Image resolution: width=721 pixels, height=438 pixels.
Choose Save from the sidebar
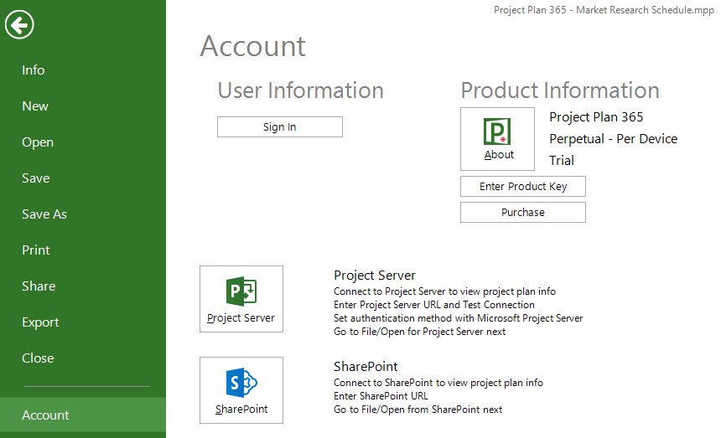click(x=36, y=178)
